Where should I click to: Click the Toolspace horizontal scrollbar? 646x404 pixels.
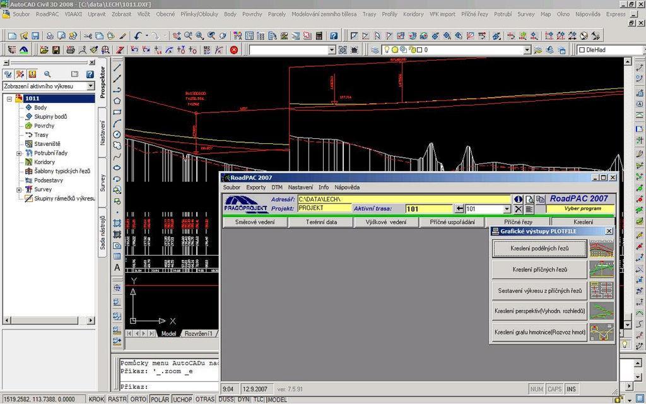click(x=49, y=320)
